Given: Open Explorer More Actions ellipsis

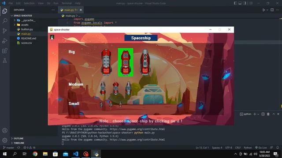Looking at the screenshot, I should coord(53,10).
